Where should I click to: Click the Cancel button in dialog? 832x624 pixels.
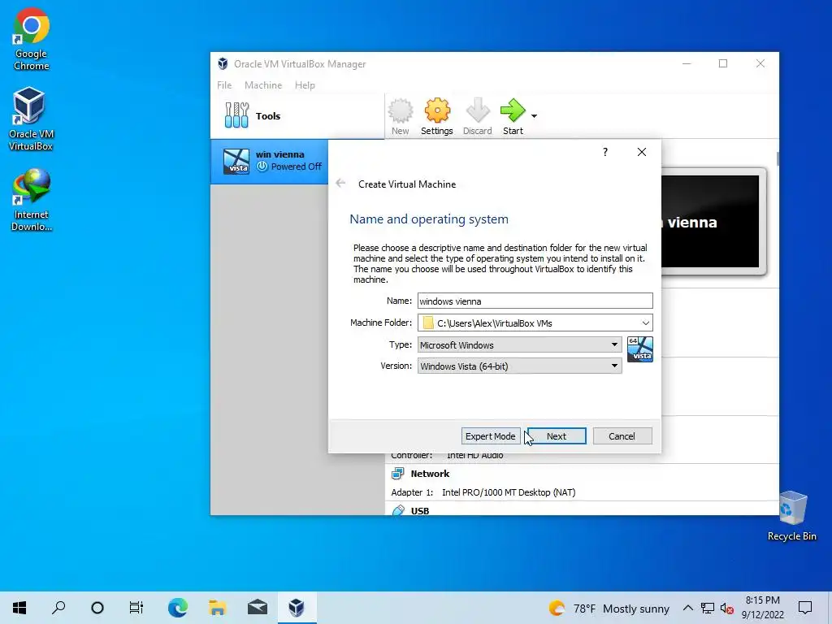pyautogui.click(x=622, y=435)
